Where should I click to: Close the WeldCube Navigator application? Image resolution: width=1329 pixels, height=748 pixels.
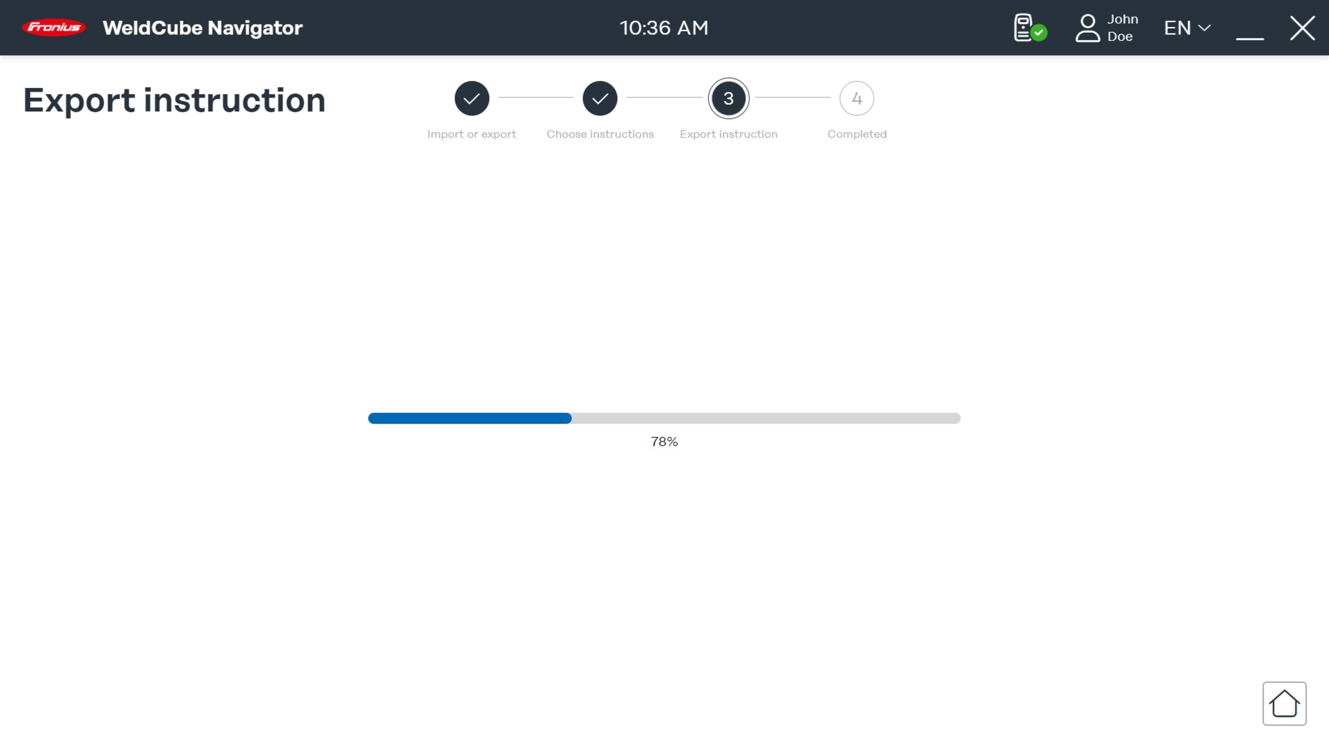point(1302,28)
